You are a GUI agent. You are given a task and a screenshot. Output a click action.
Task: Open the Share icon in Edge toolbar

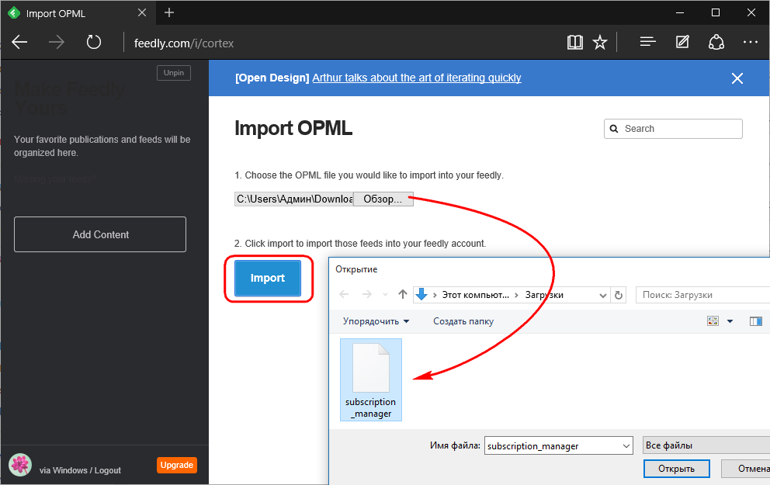coord(716,42)
